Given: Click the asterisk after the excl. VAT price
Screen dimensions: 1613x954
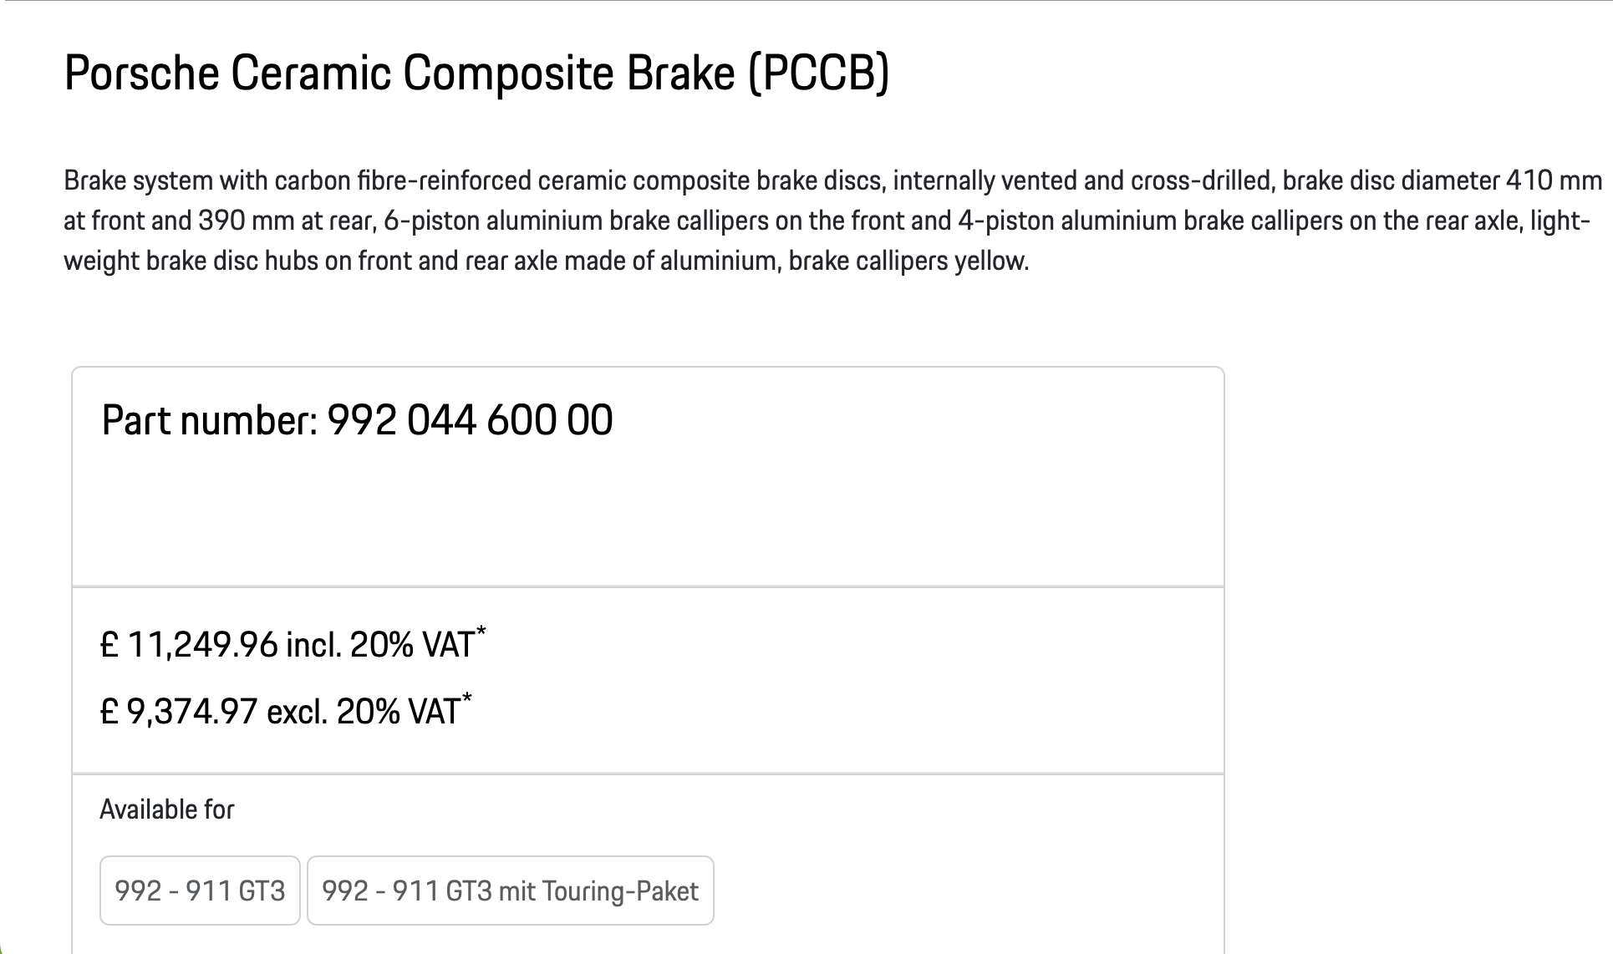Looking at the screenshot, I should 467,698.
